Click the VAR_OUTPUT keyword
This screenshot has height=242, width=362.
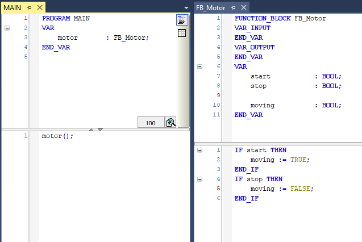pyautogui.click(x=255, y=47)
